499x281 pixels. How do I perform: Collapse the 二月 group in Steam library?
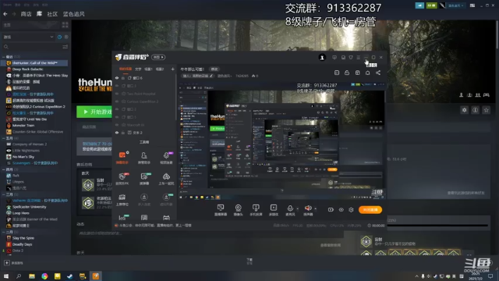[3, 232]
